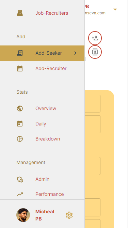Open the Admin management page

pyautogui.click(x=42, y=179)
